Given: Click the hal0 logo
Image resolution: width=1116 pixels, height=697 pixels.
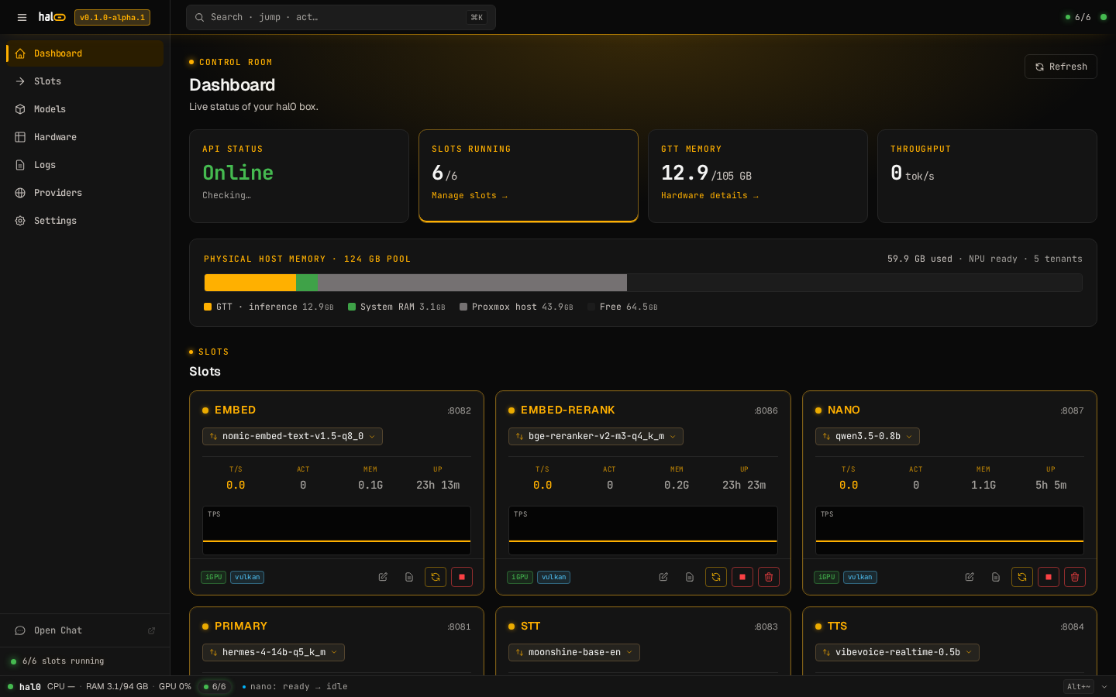Looking at the screenshot, I should coord(52,17).
